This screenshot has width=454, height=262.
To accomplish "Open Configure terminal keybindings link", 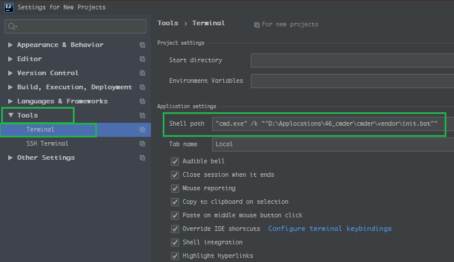I will [329, 229].
